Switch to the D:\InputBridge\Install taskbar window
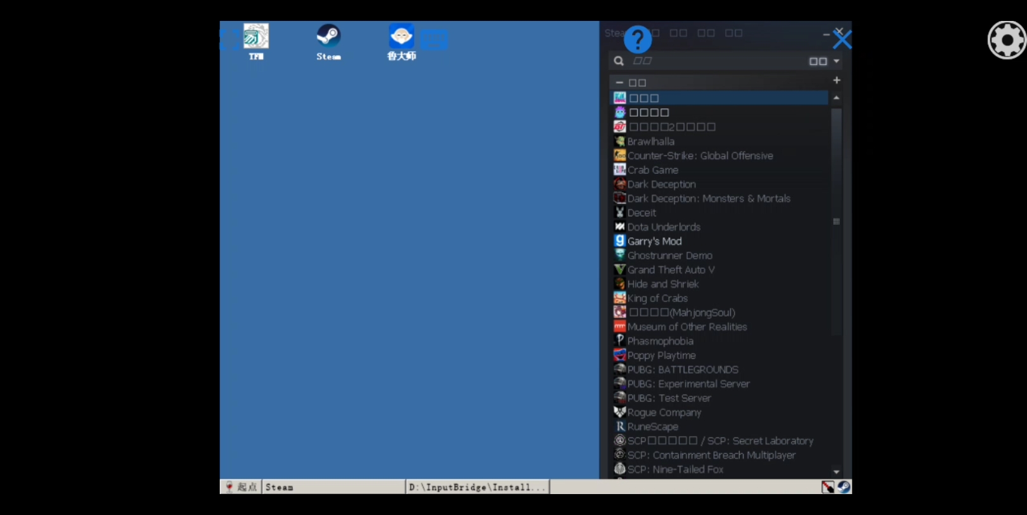The width and height of the screenshot is (1027, 515). (x=477, y=487)
